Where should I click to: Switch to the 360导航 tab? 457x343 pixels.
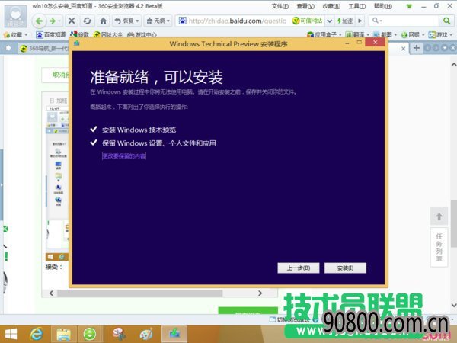[x=43, y=49]
